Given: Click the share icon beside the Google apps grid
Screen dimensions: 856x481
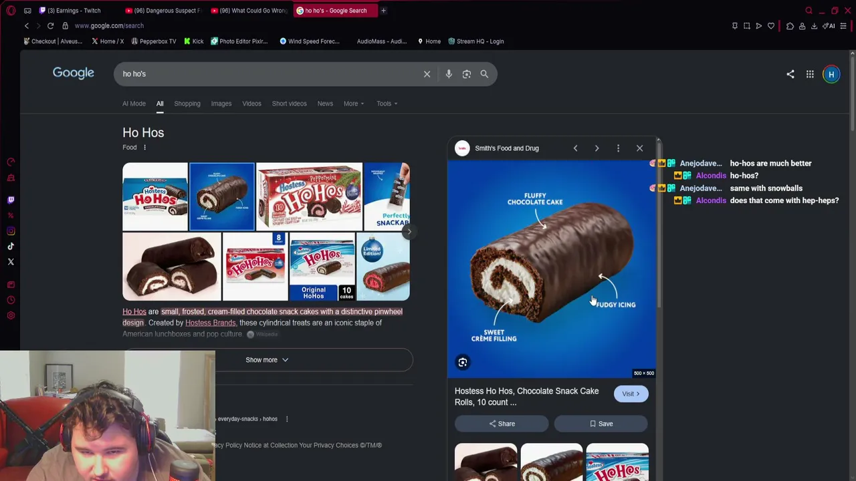Looking at the screenshot, I should (790, 74).
